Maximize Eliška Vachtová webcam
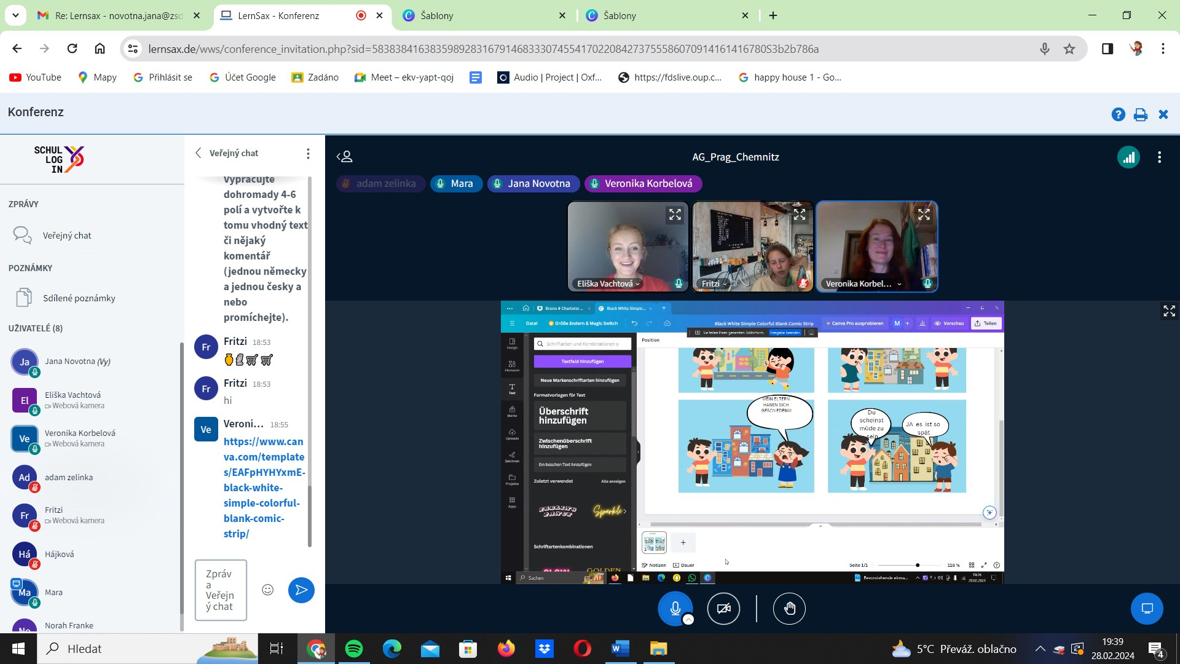Screen dimensions: 1180x664 675,215
